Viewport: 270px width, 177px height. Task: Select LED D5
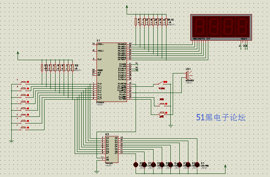pos(162,164)
